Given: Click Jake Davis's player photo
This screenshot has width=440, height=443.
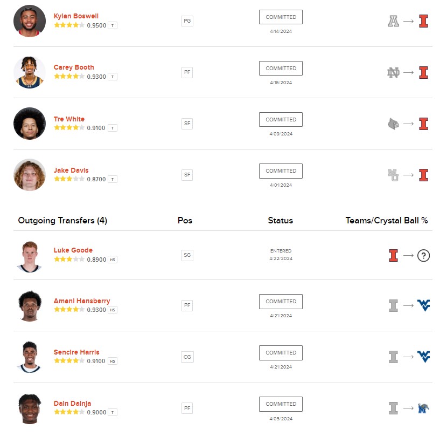Looking at the screenshot, I should tap(30, 175).
